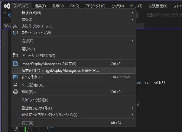Image resolution: width=182 pixels, height=132 pixels.
Task: Click the 起動プロファイルのデバッグ toolbar text
Action: [x=164, y=15]
